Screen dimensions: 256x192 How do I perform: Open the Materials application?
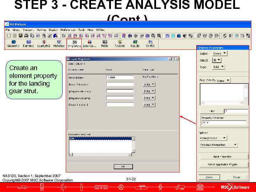59,44
